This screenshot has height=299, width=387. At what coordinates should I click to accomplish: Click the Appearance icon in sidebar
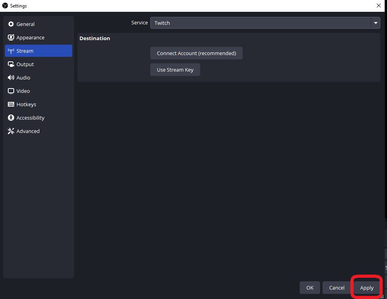click(x=11, y=37)
